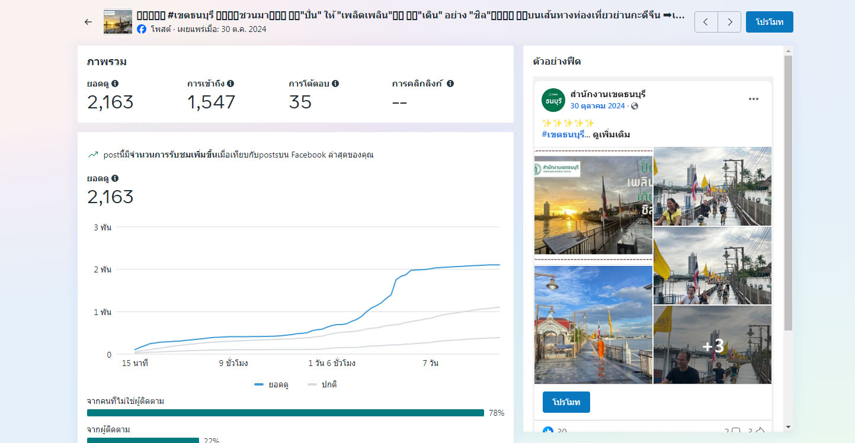The image size is (855, 443).
Task: Click the 7 วัน axis label
Action: coord(431,363)
